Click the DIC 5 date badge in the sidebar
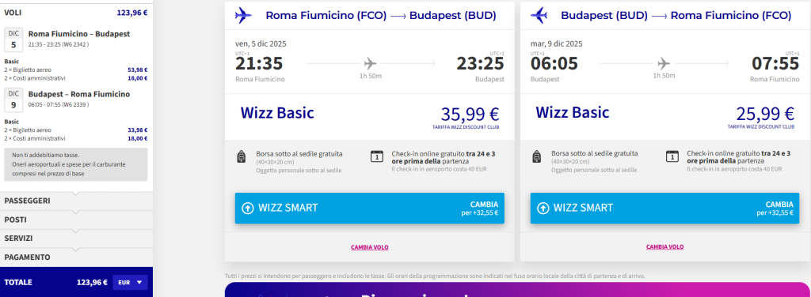The width and height of the screenshot is (811, 297). click(13, 40)
